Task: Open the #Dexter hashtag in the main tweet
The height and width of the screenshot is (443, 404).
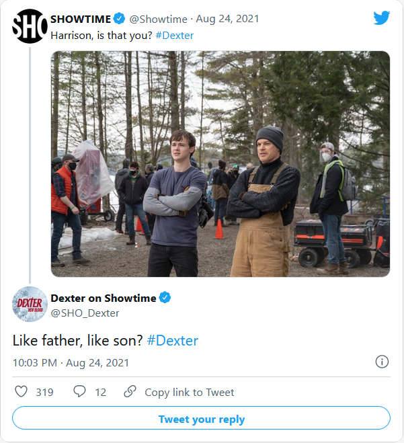Action: click(x=173, y=341)
